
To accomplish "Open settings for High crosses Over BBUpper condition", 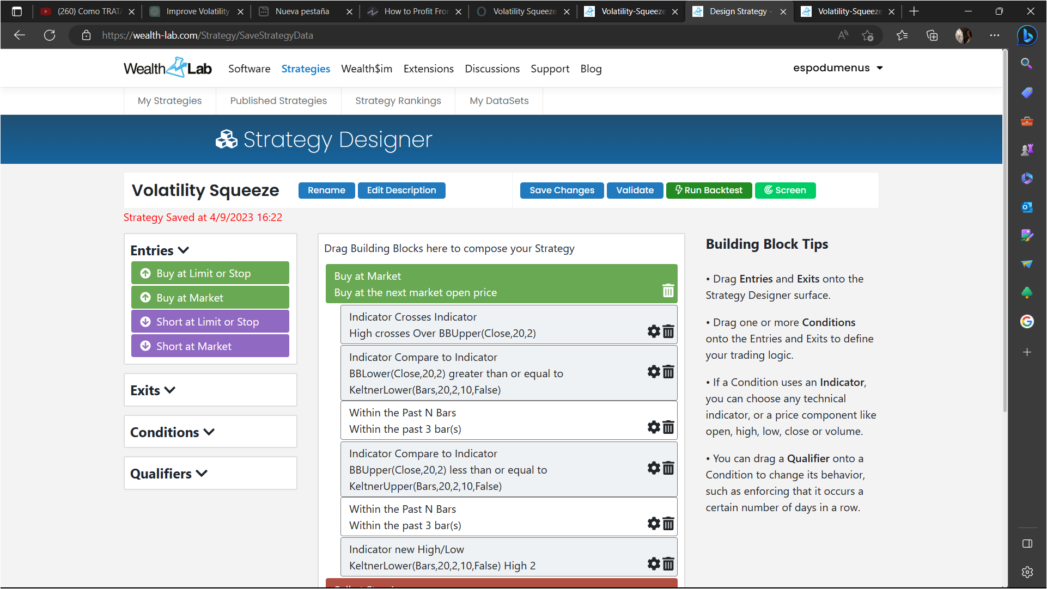I will tap(653, 331).
